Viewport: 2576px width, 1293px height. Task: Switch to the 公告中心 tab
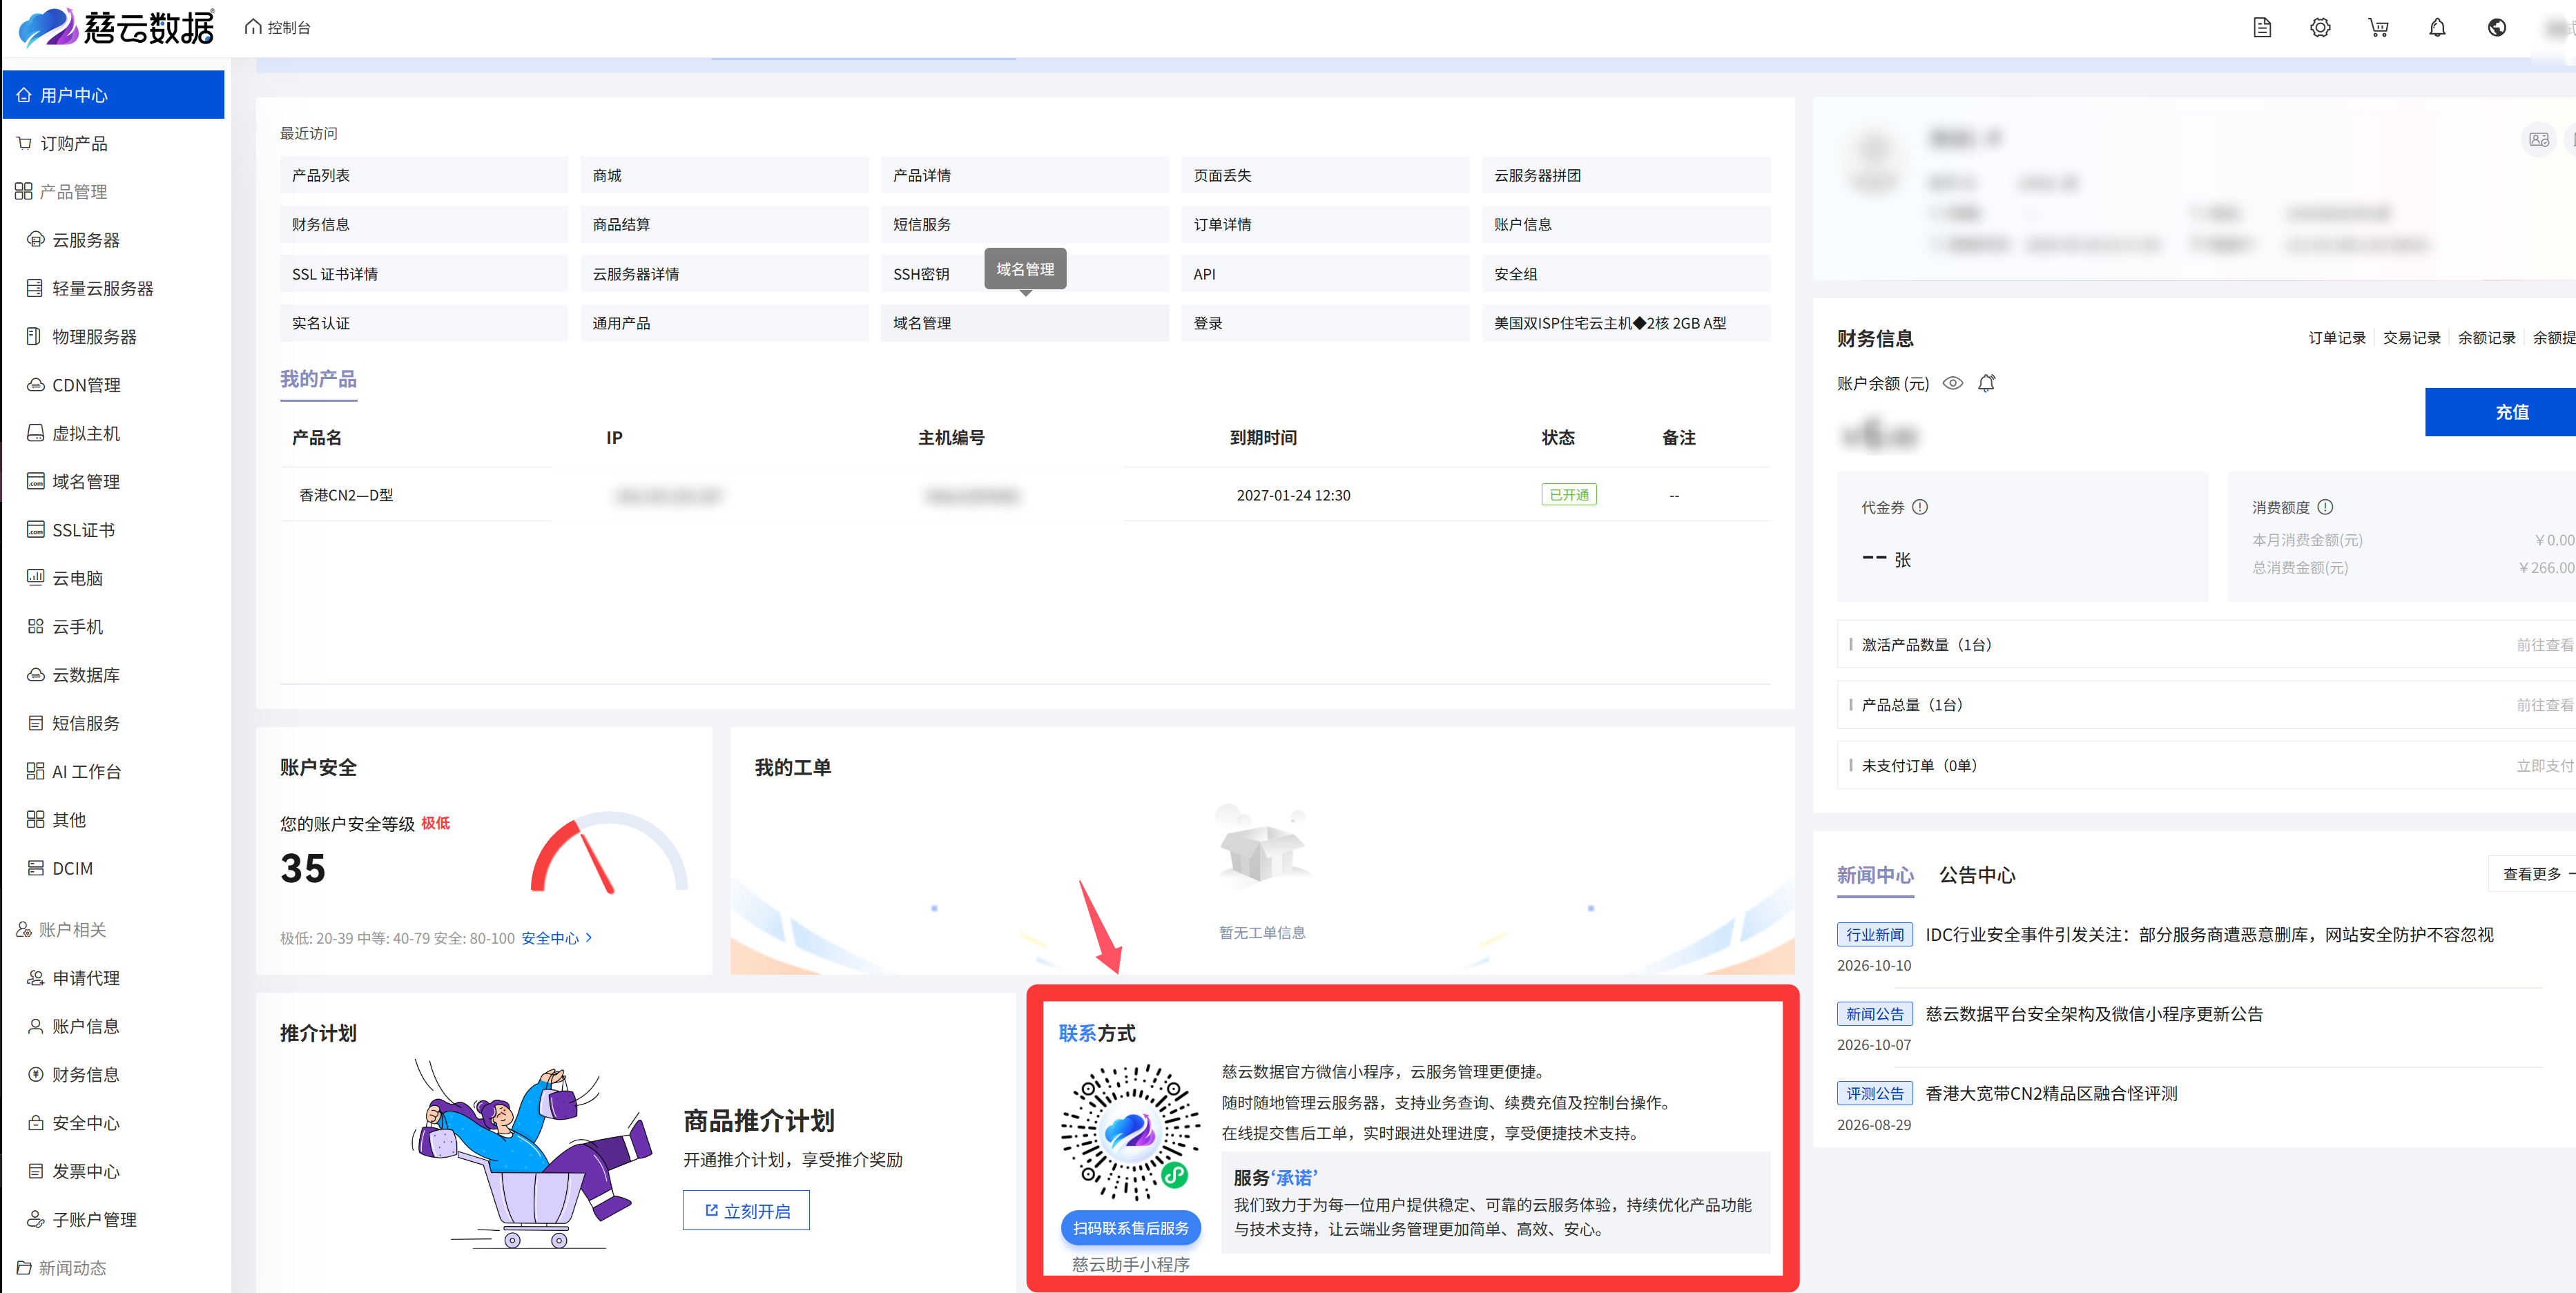(1977, 875)
